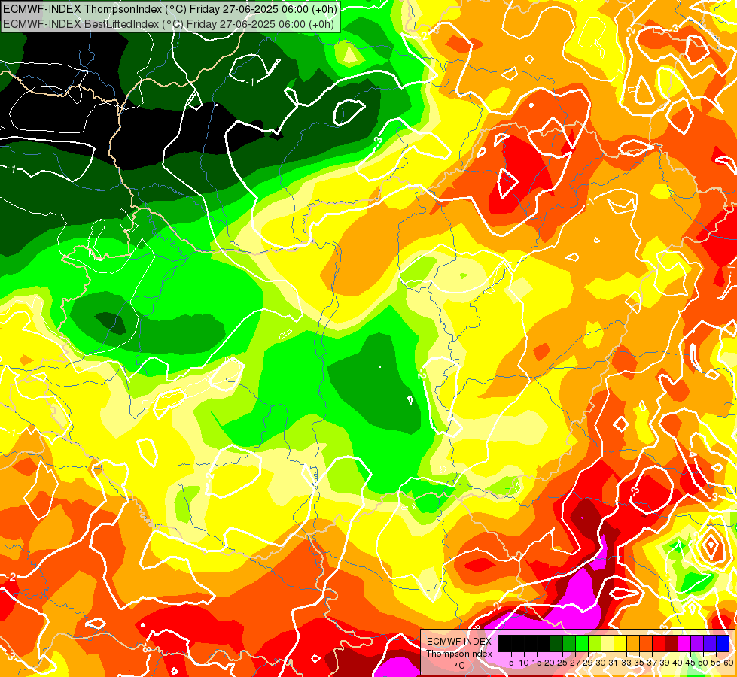Select legend tick value 31
737x677 pixels.
614,663
